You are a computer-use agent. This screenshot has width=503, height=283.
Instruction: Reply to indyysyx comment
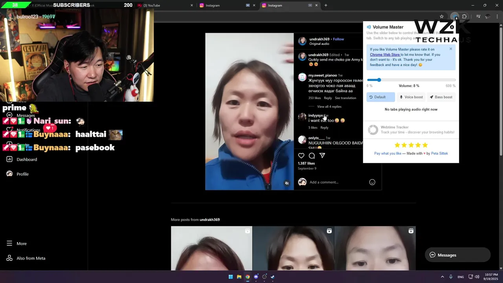324,128
